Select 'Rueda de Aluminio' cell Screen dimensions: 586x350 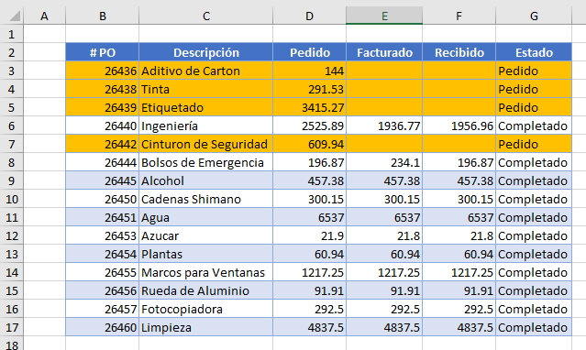[x=206, y=290]
